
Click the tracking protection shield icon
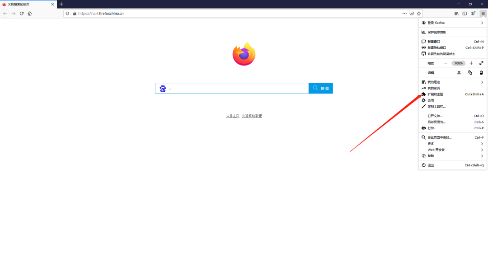point(68,14)
